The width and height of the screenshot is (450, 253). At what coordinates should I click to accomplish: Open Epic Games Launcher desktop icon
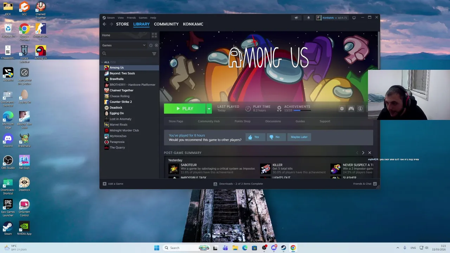[8, 208]
